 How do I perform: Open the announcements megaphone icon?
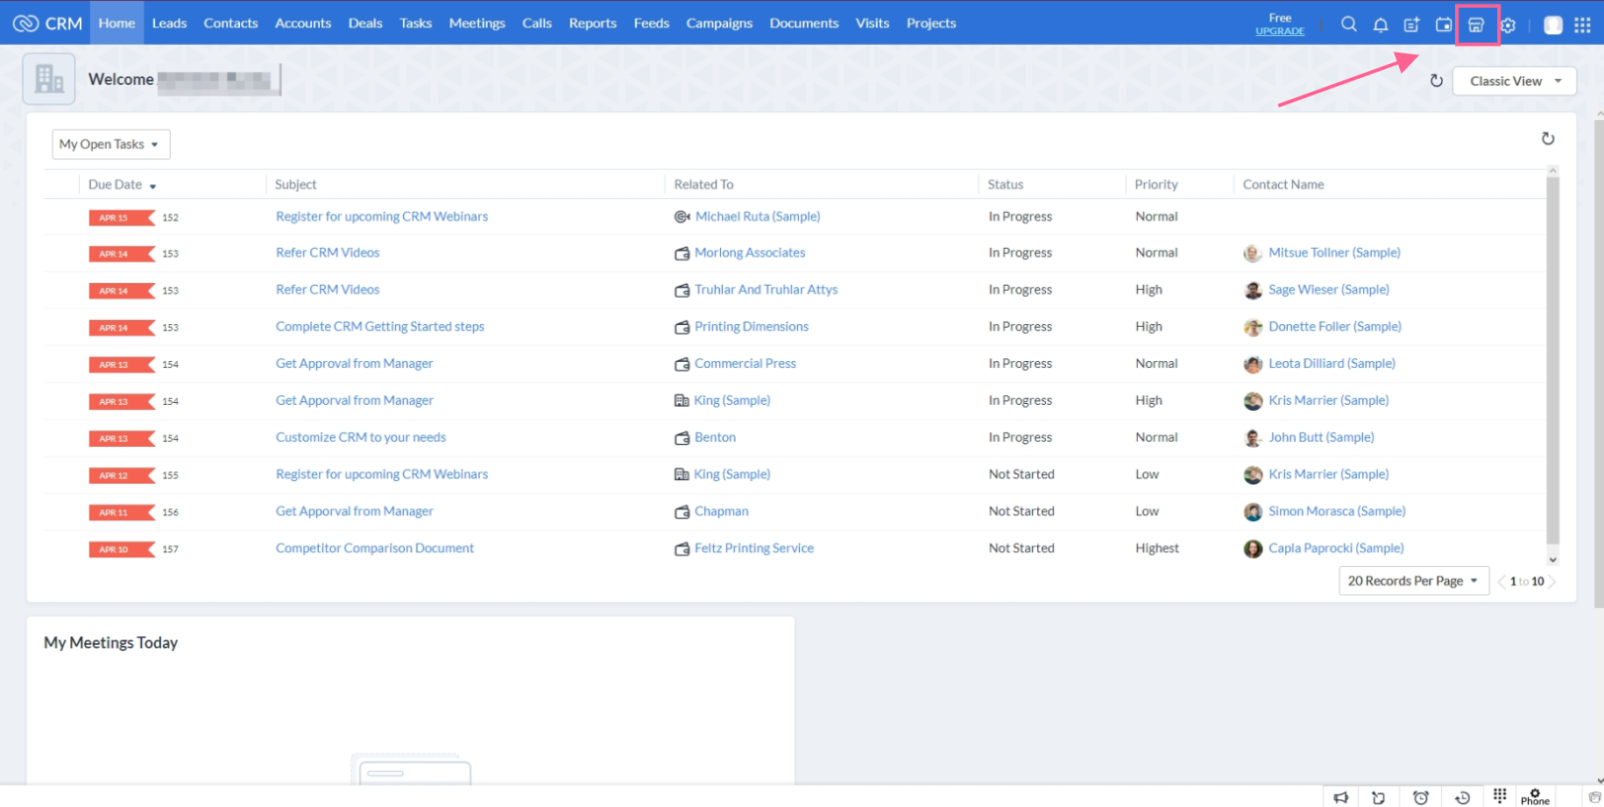click(1340, 797)
